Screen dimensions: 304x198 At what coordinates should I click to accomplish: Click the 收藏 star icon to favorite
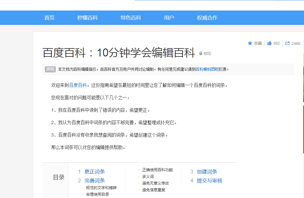point(254,43)
